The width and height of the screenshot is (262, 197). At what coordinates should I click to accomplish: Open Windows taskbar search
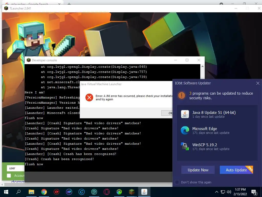[18, 192]
